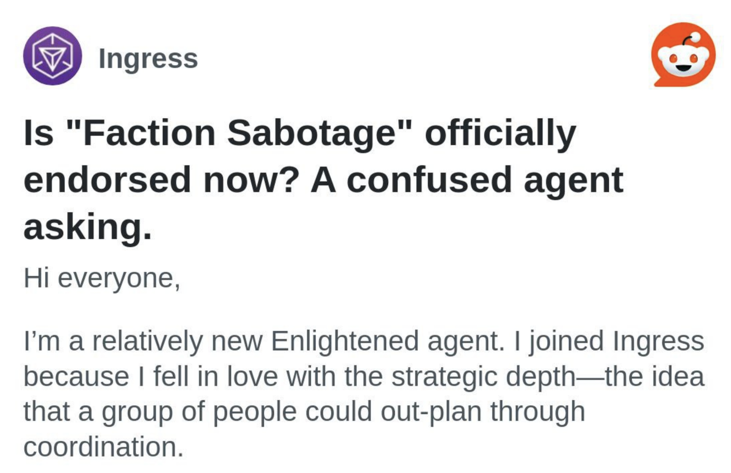Select the title line "endorsed now? A confused agent"
731x473 pixels.
point(323,180)
